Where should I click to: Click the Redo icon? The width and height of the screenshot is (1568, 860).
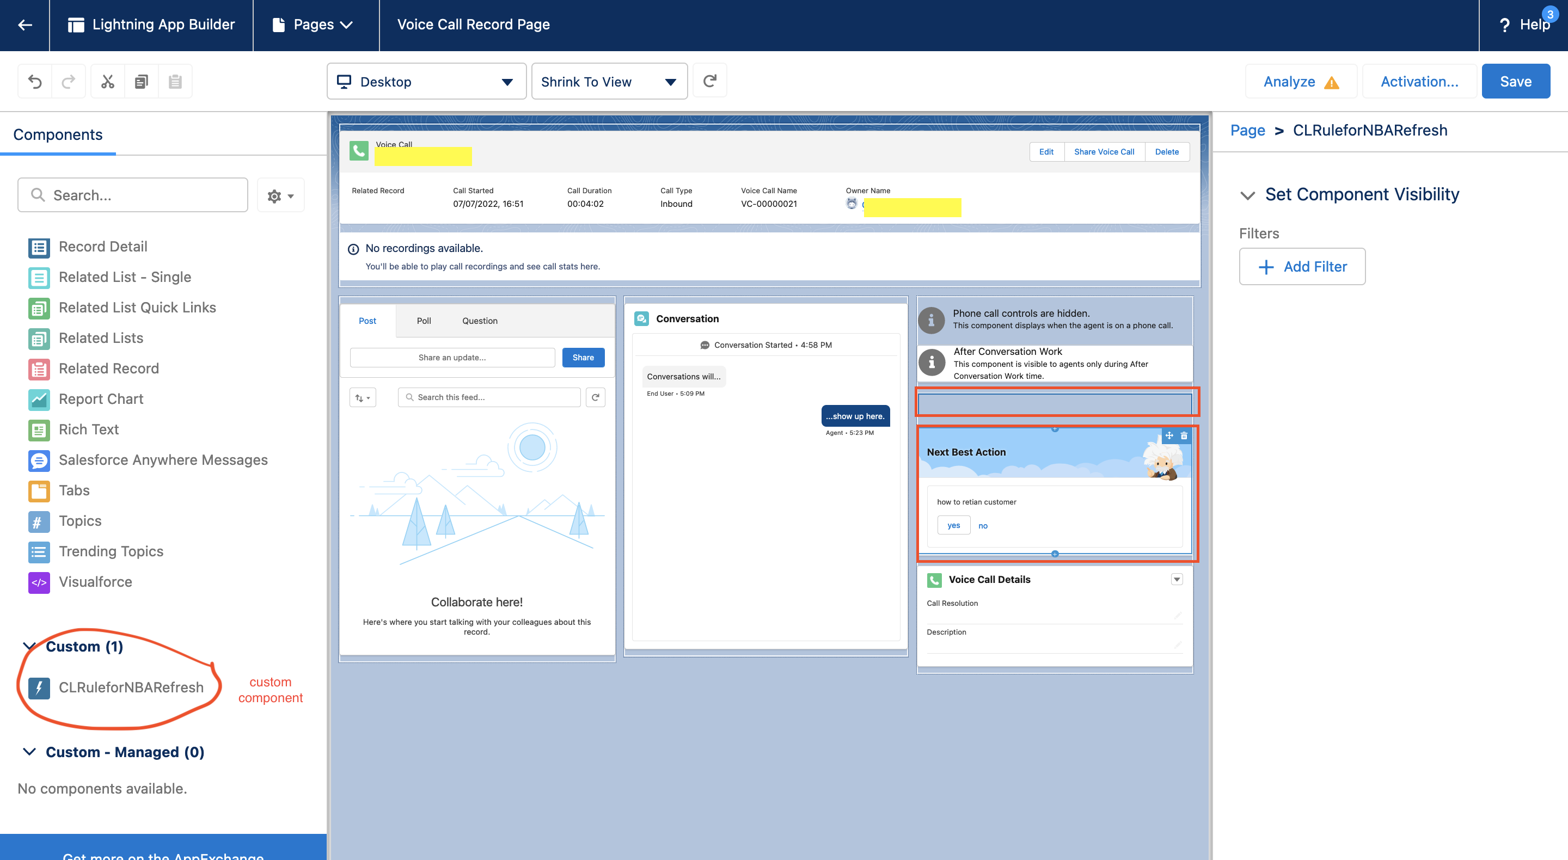tap(68, 82)
